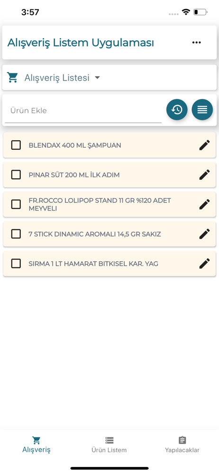Tap the history clock icon button
Image resolution: width=219 pixels, height=474 pixels.
pos(177,110)
